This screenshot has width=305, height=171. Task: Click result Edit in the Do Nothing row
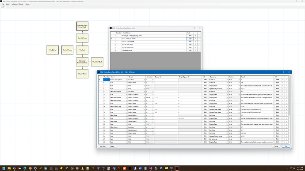click(278, 139)
